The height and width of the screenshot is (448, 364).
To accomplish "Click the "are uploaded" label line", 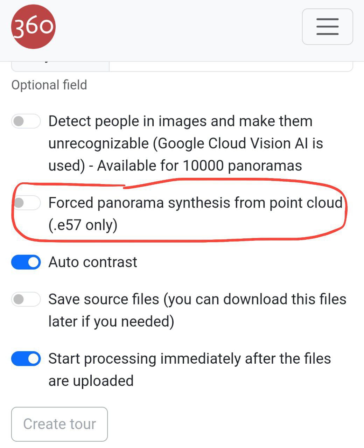I will point(91,381).
